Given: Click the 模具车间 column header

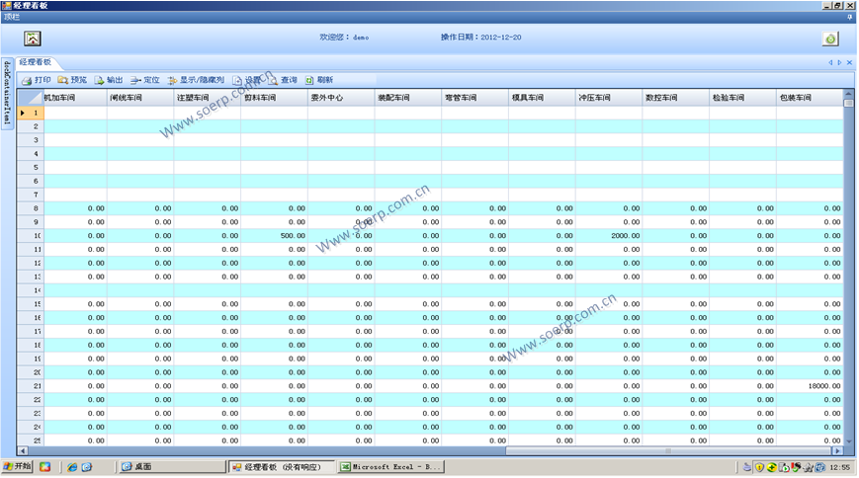Looking at the screenshot, I should pyautogui.click(x=542, y=98).
